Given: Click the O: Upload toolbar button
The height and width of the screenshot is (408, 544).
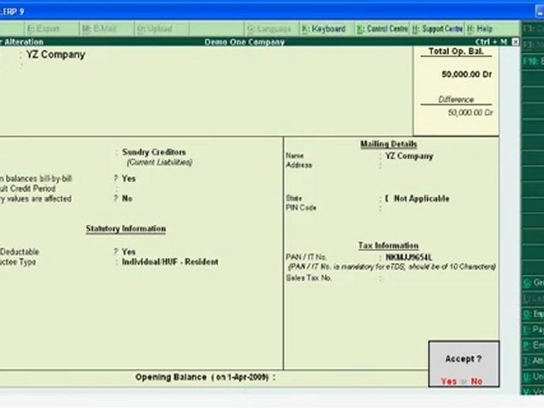Looking at the screenshot, I should coord(154,29).
